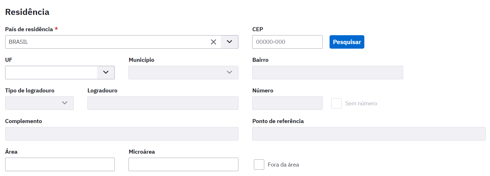This screenshot has height=176, width=490.
Task: Open the Município dropdown chevron
Action: (x=229, y=72)
